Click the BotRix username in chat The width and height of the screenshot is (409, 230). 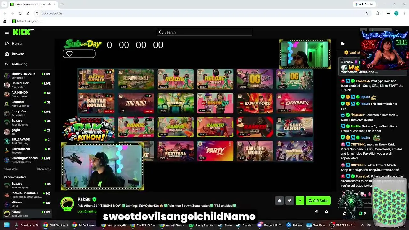[x=355, y=126]
